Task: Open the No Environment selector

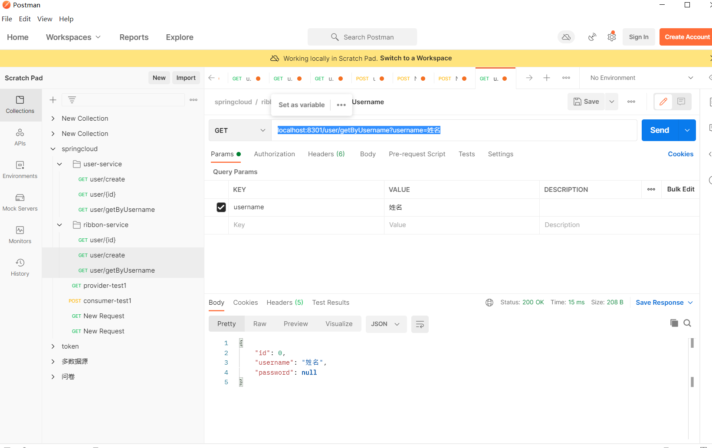Action: 641,78
